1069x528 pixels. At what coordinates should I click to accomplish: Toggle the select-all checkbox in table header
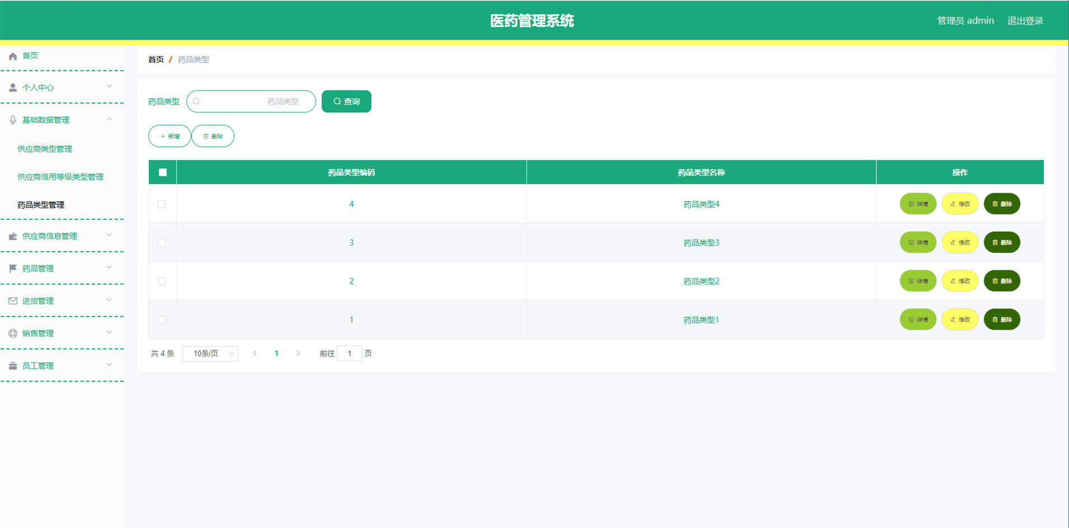(x=163, y=173)
